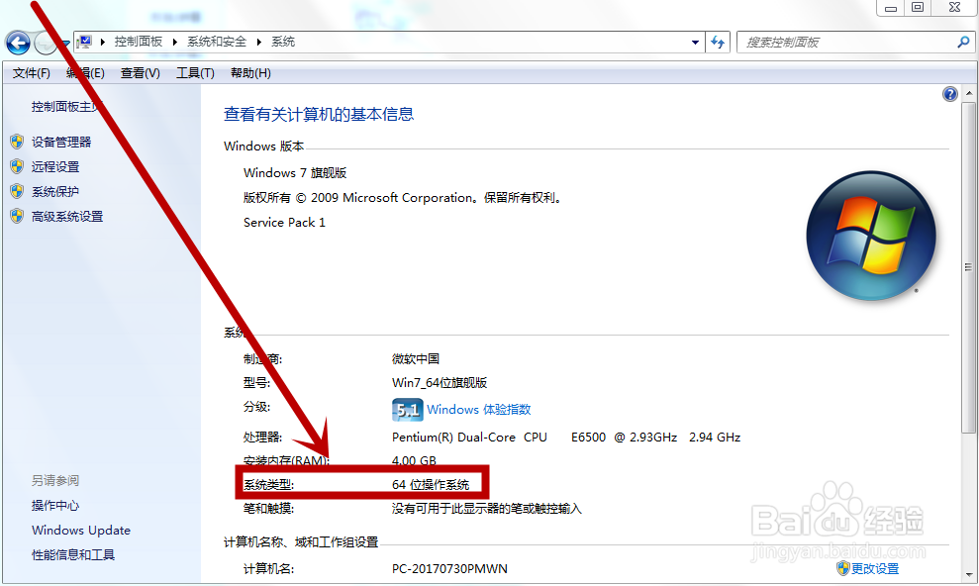Click the Pentium(R) Dual-Core processor value
Viewport: 979px width, 586px height.
[566, 437]
